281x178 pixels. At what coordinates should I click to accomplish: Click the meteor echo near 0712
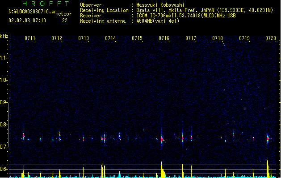pyautogui.click(x=59, y=136)
